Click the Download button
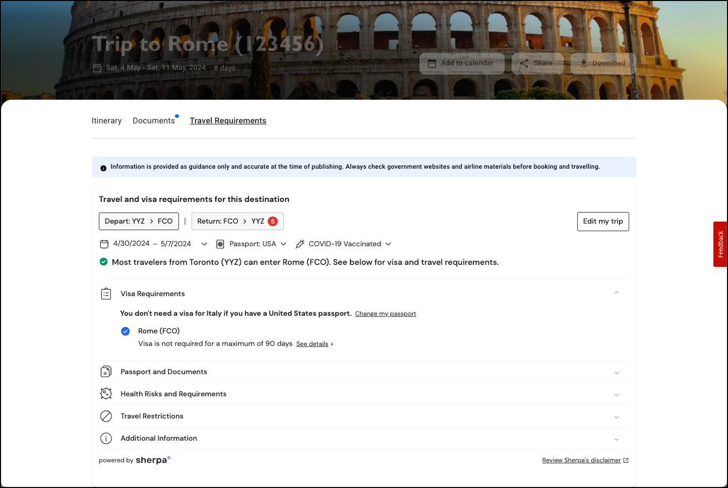 pos(603,63)
